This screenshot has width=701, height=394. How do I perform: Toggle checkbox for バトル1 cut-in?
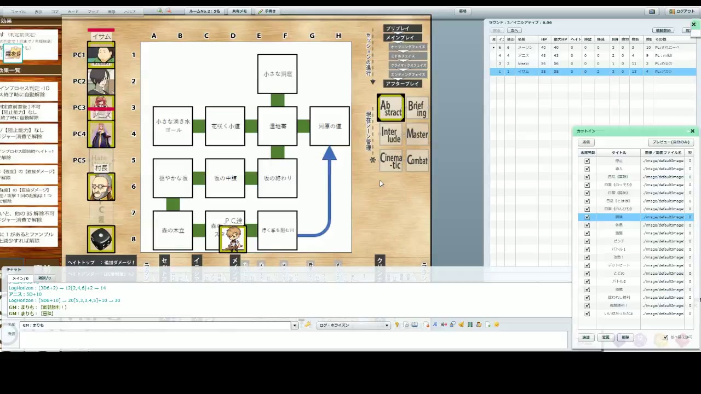(x=587, y=249)
